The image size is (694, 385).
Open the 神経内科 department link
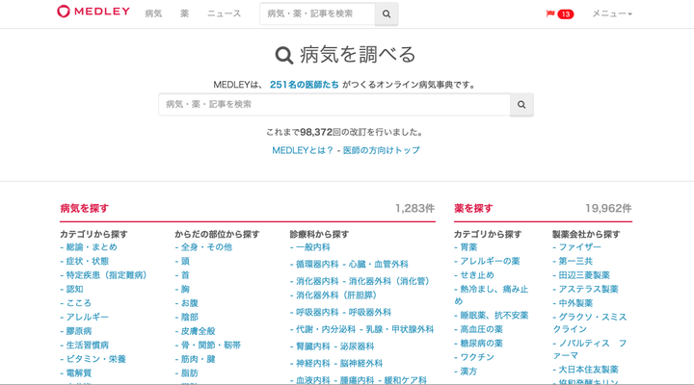(x=313, y=363)
